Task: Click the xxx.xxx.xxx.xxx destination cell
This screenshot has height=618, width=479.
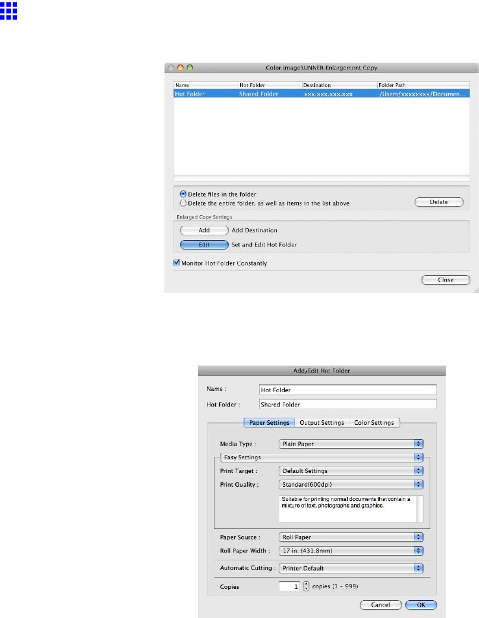Action: pos(329,94)
